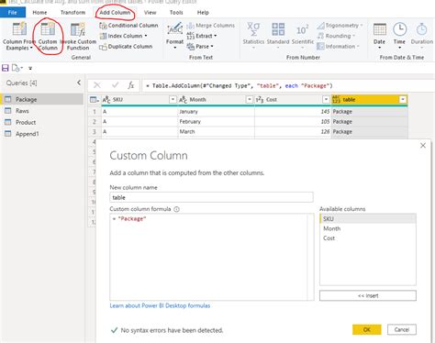Viewport: 435px width, 343px height.
Task: Switch to the Home tab
Action: click(39, 13)
